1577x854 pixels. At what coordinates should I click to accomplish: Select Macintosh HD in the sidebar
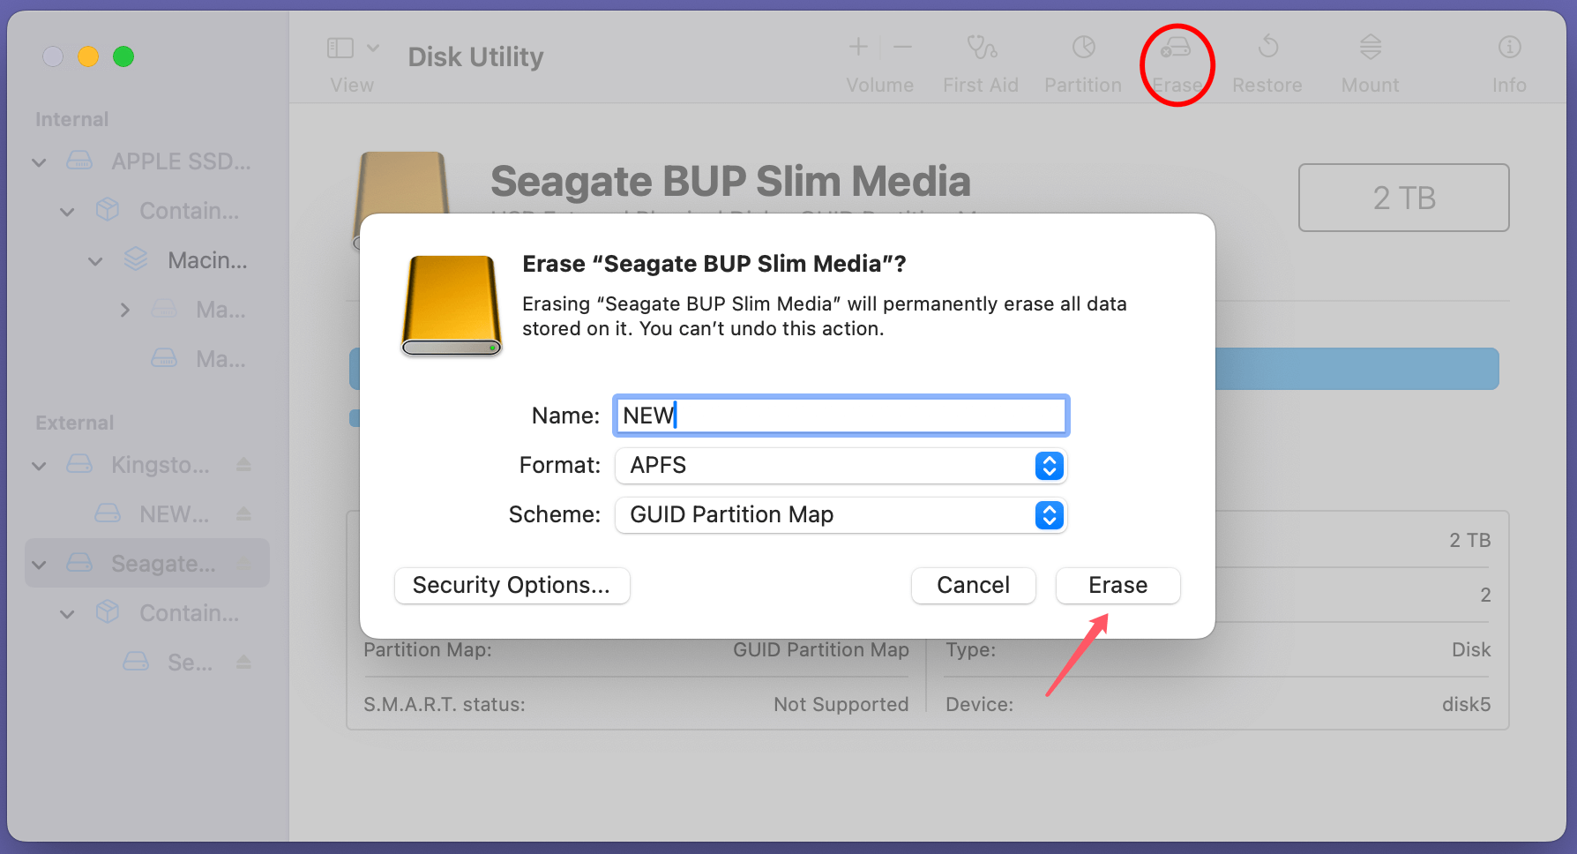coord(207,260)
